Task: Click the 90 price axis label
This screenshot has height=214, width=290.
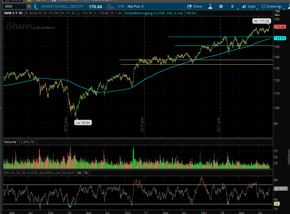Action: coord(276,124)
